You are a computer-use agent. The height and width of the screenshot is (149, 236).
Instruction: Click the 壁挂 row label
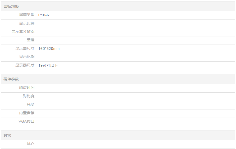31,40
